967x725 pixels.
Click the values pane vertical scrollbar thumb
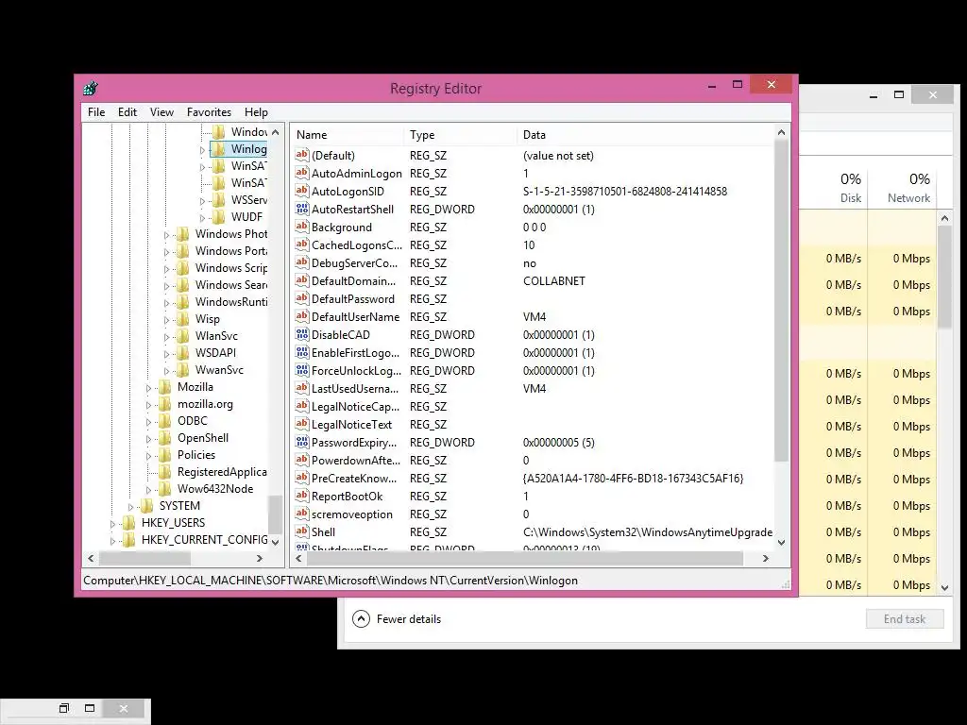point(781,300)
